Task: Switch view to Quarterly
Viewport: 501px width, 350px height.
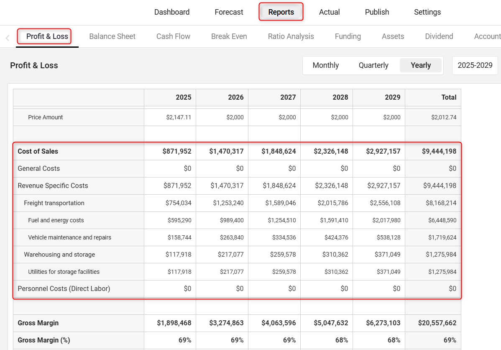Action: tap(373, 65)
